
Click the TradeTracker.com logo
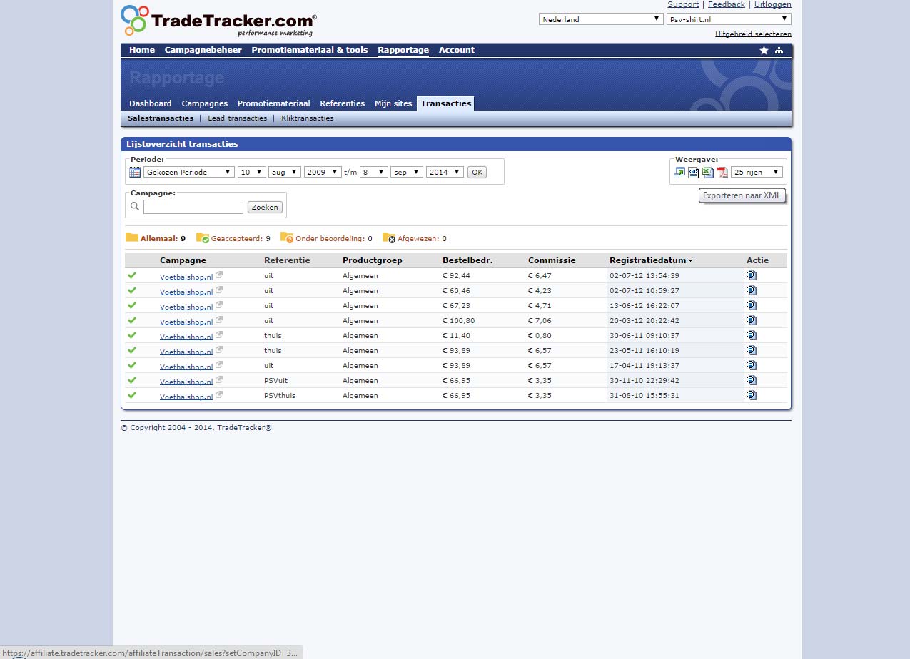click(x=218, y=21)
